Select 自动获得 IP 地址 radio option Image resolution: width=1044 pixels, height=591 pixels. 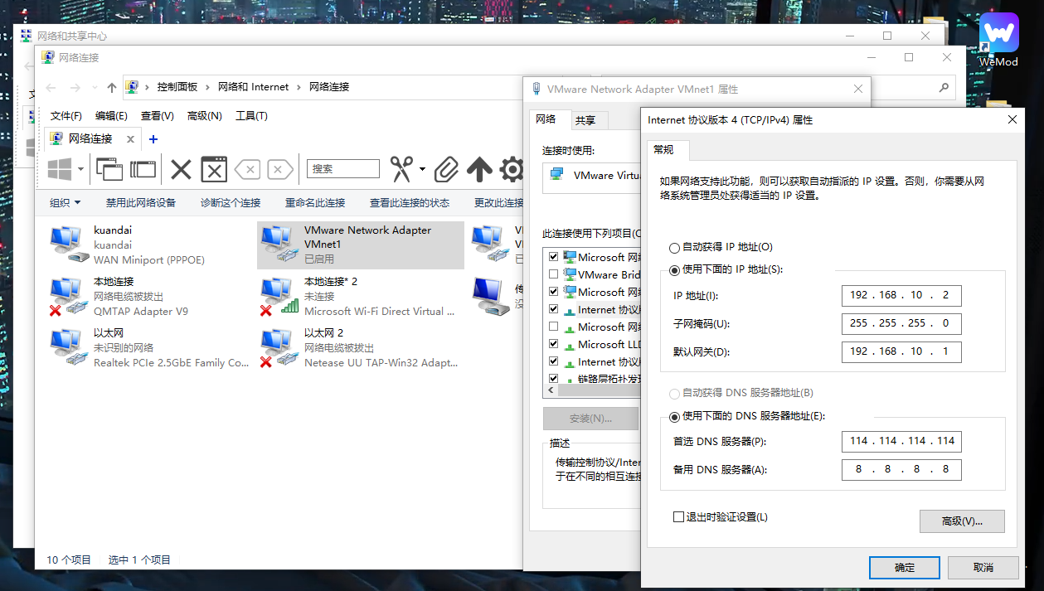[x=674, y=247]
